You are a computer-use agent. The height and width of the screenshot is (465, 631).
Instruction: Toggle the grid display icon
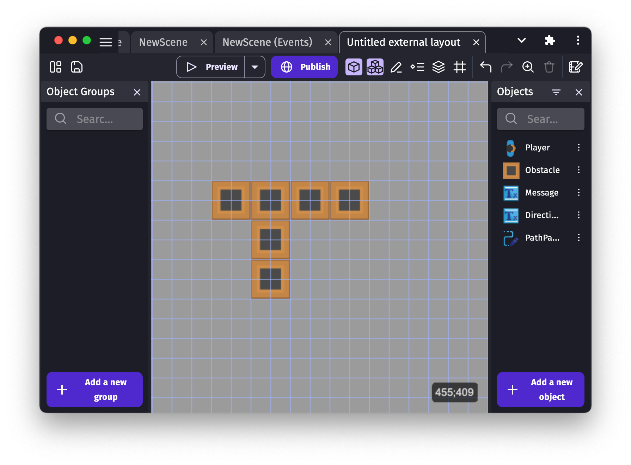point(460,67)
